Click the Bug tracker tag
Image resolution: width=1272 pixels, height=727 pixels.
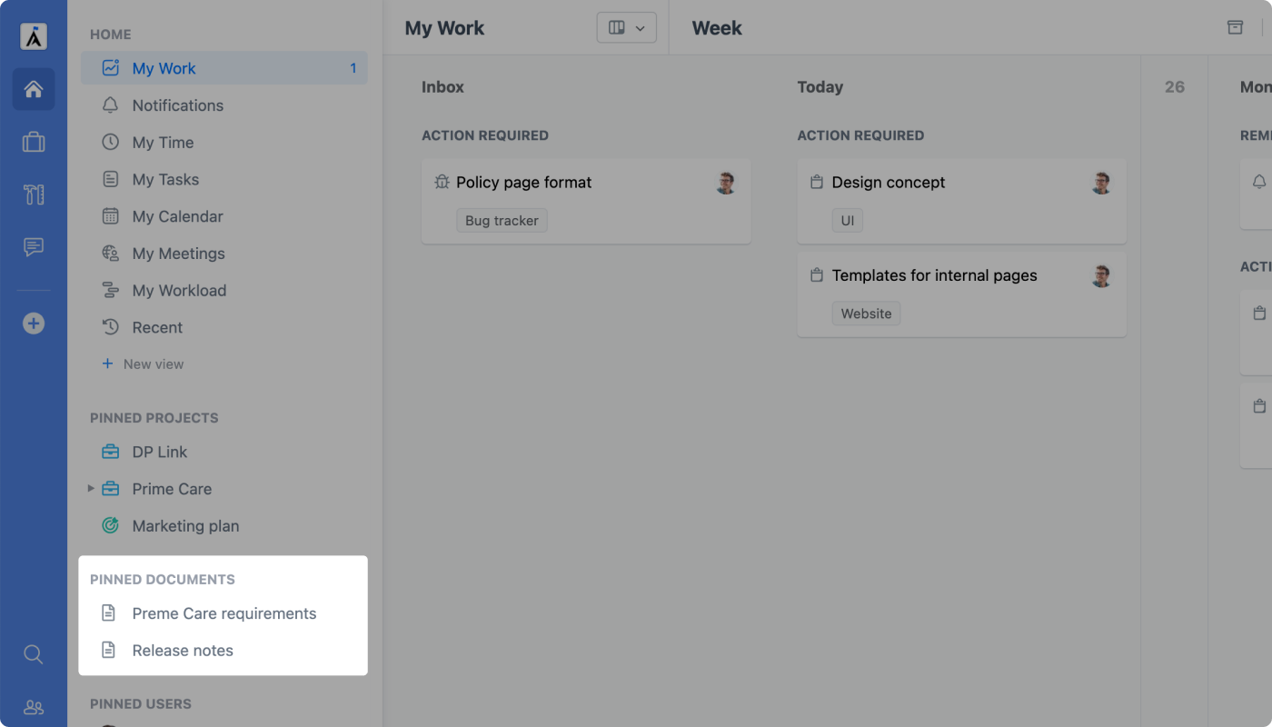click(x=502, y=221)
